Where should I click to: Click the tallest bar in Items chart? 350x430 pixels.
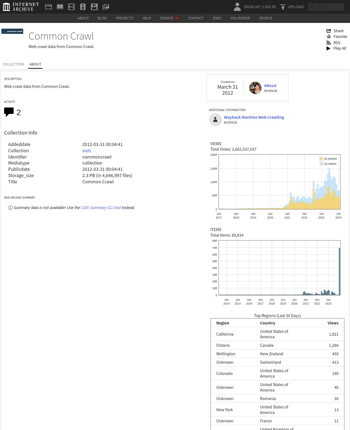339,271
